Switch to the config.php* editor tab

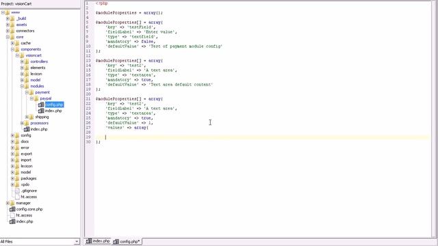127,241
